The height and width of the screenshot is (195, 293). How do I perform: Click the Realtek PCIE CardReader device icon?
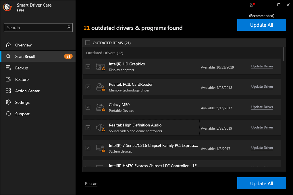(x=100, y=87)
